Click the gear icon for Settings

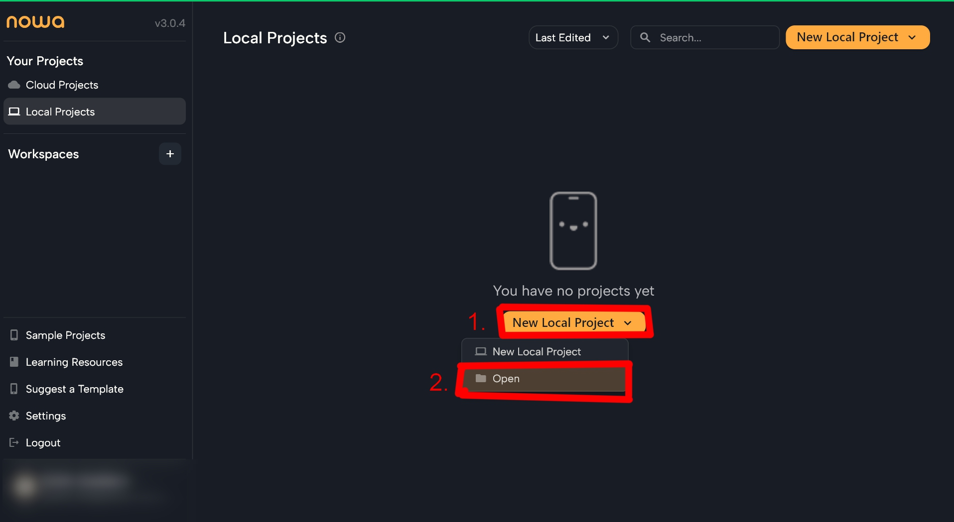coord(14,416)
